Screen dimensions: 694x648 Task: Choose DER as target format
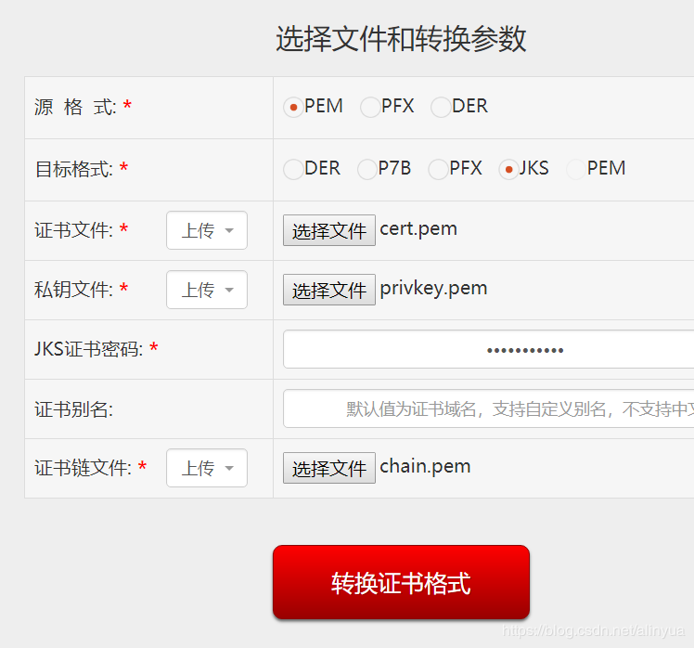[x=293, y=169]
